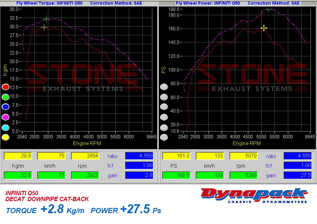Click the magenta run selector circle on torque graph
Viewport: 317px width, 224px height.
click(x=6, y=117)
